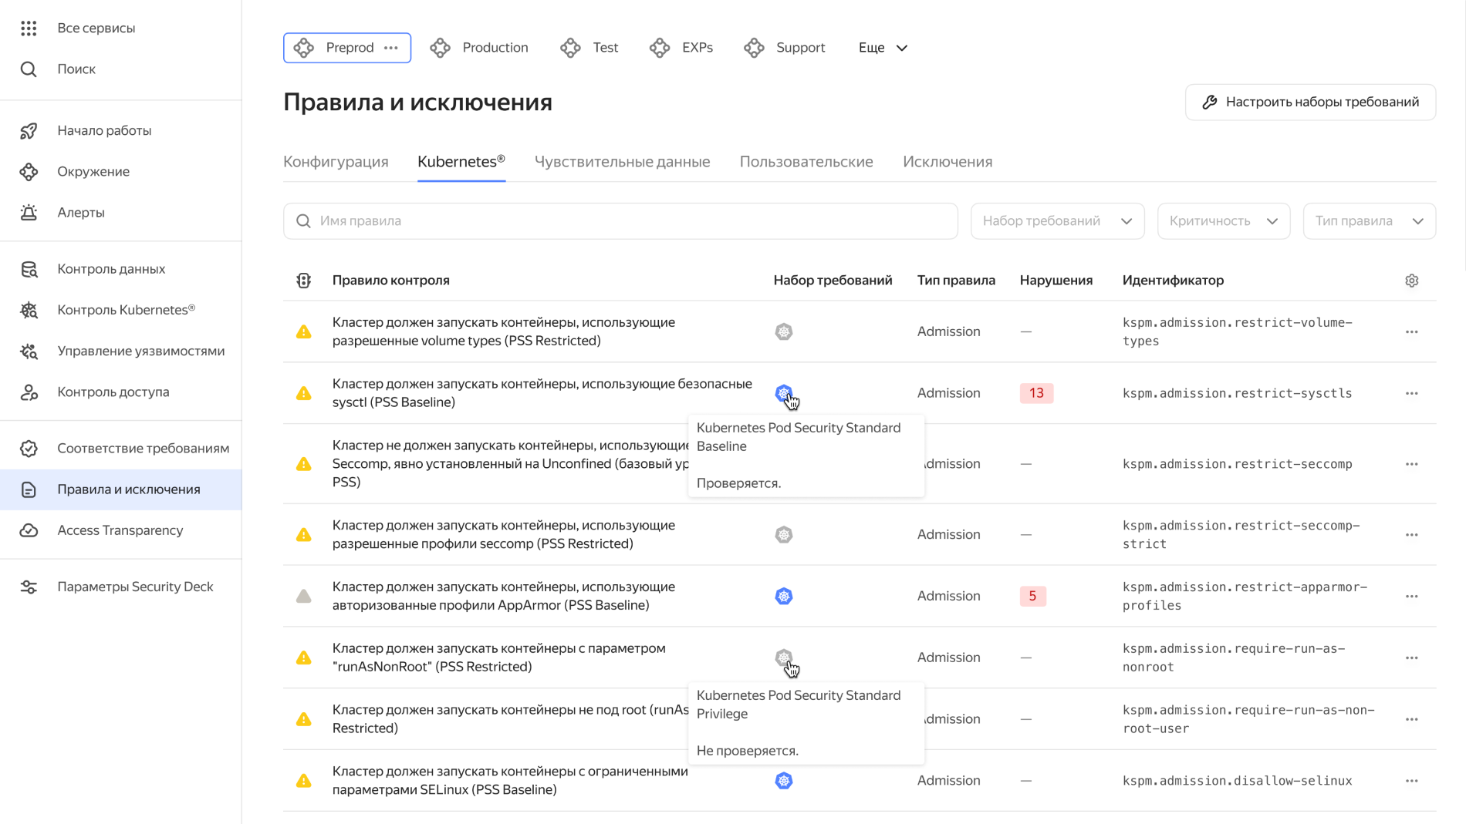The height and width of the screenshot is (824, 1466).
Task: Open Управление уязвимостями via its icon
Action: pyautogui.click(x=29, y=351)
